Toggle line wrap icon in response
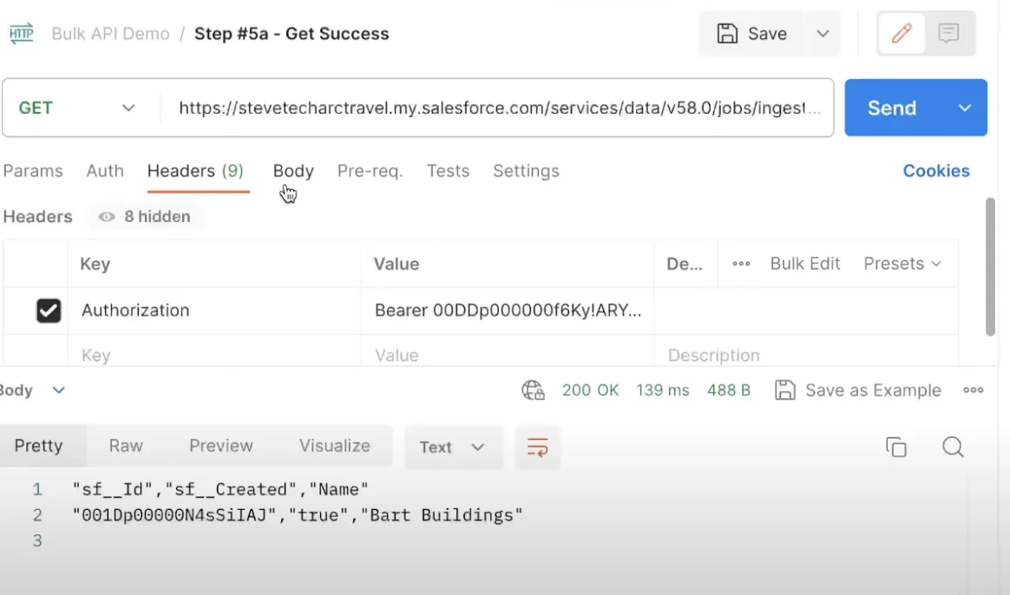 [x=537, y=447]
